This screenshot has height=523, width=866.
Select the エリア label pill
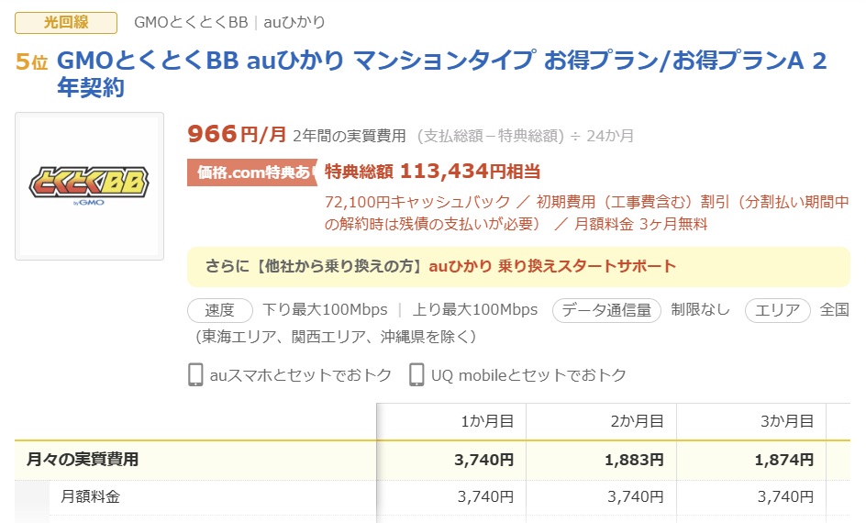pos(778,310)
